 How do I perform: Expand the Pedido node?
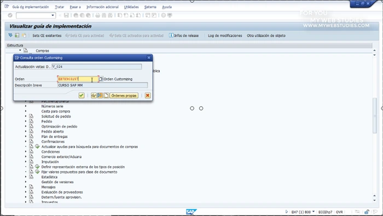pyautogui.click(x=26, y=121)
